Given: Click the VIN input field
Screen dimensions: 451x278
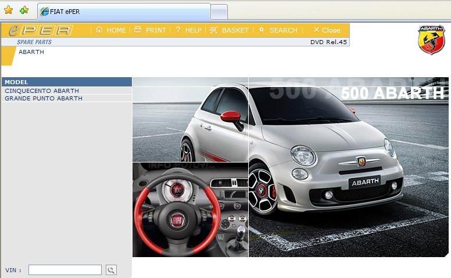Looking at the screenshot, I should click(x=65, y=270).
